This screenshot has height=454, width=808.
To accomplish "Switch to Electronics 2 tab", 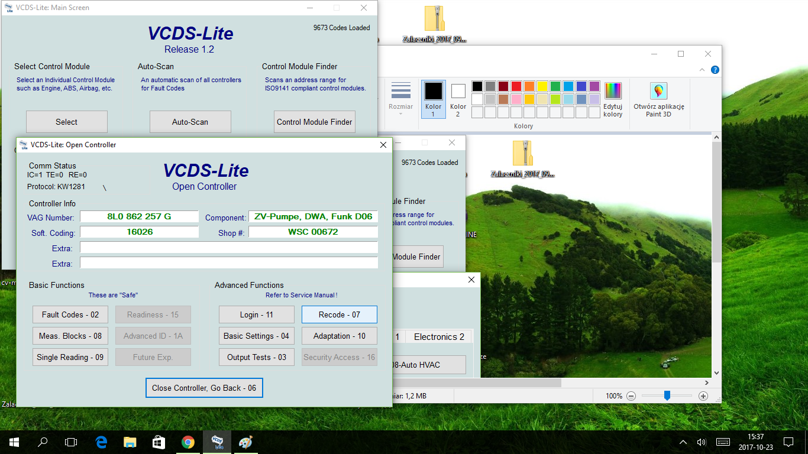I will click(x=439, y=336).
